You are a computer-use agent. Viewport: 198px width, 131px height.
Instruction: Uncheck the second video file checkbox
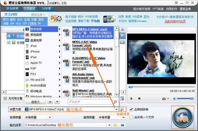(x=9, y=43)
